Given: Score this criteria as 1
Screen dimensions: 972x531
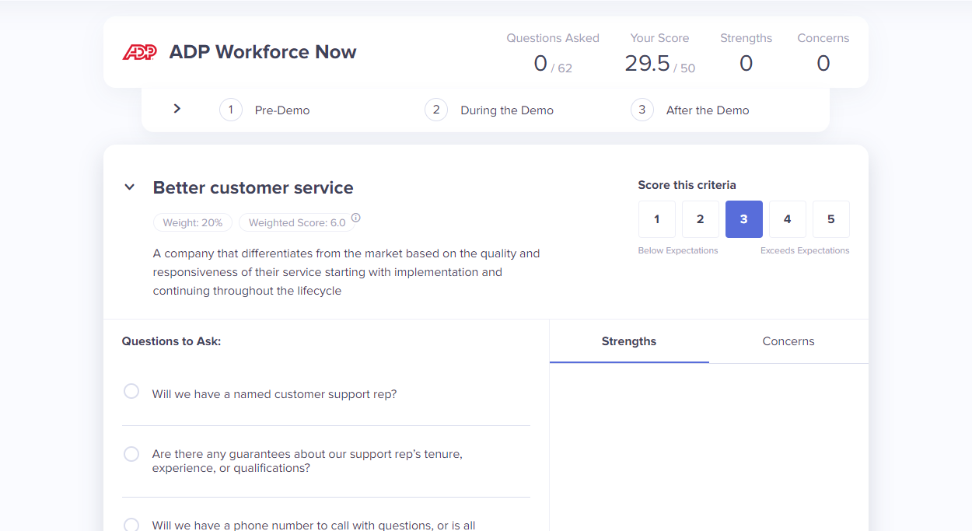Looking at the screenshot, I should 657,219.
